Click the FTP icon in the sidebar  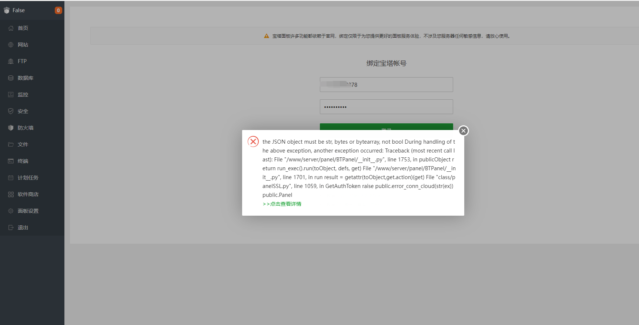(x=11, y=61)
